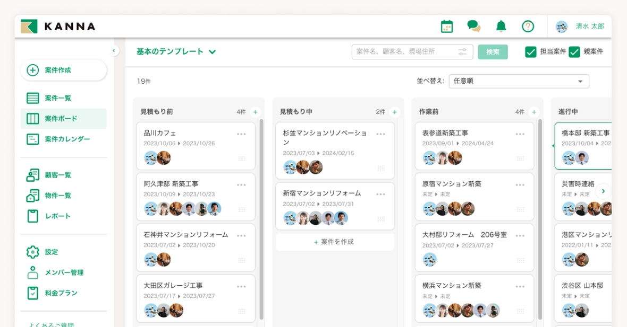Open the 並べ替え 任意順 dropdown
627x327 pixels.
tap(519, 81)
